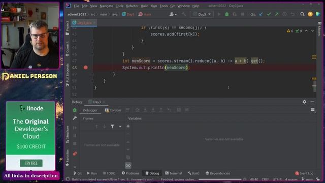
Task: Toggle show watches glasses icon
Action: point(128,165)
